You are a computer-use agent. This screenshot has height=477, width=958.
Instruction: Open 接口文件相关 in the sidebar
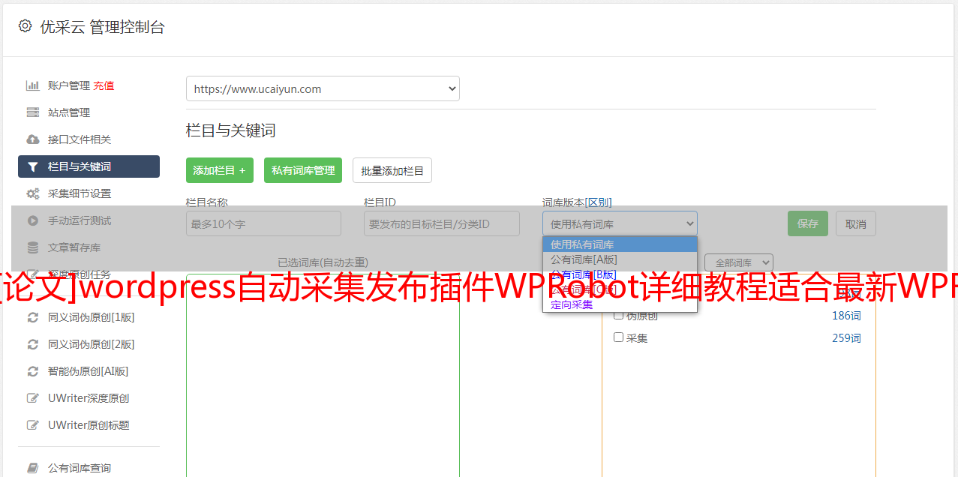[80, 139]
